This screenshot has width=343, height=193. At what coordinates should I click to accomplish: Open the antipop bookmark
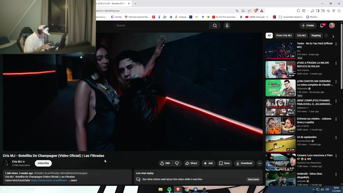coord(181,17)
